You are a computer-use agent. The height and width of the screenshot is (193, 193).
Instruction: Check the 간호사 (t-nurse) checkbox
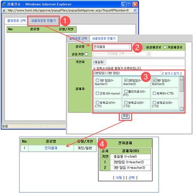[x=97, y=93]
